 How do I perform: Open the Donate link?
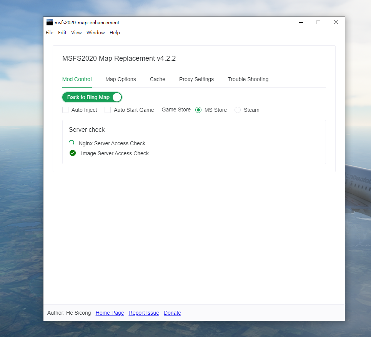[172, 313]
